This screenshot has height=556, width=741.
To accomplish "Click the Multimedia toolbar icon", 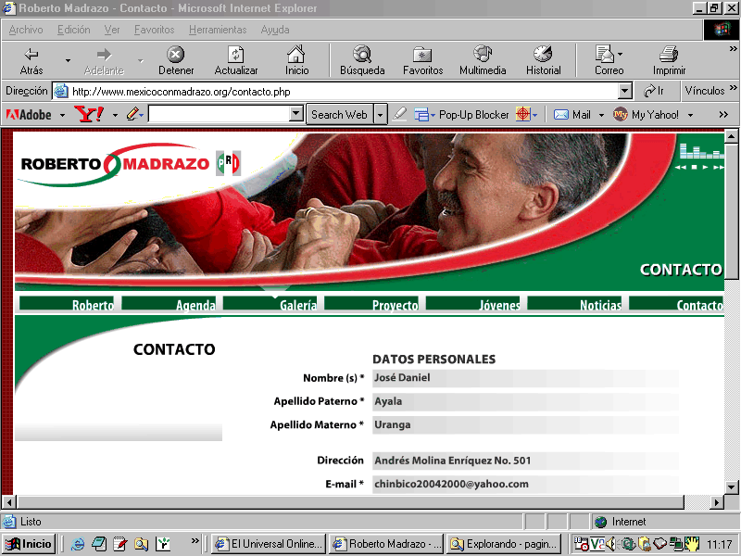I will coord(483,55).
